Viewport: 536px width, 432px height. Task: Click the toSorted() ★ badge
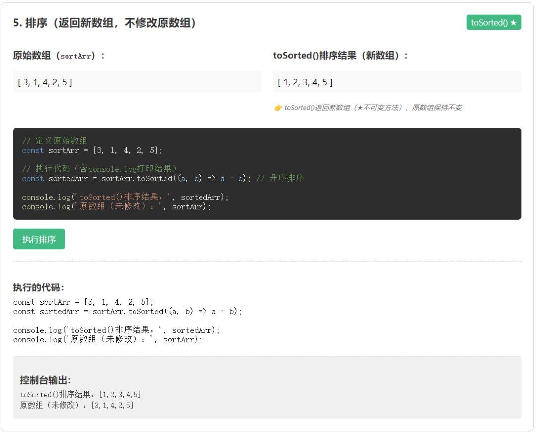[493, 22]
